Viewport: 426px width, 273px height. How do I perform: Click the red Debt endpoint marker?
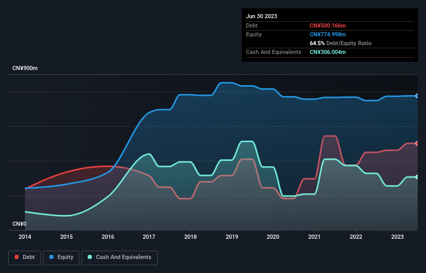pos(417,143)
